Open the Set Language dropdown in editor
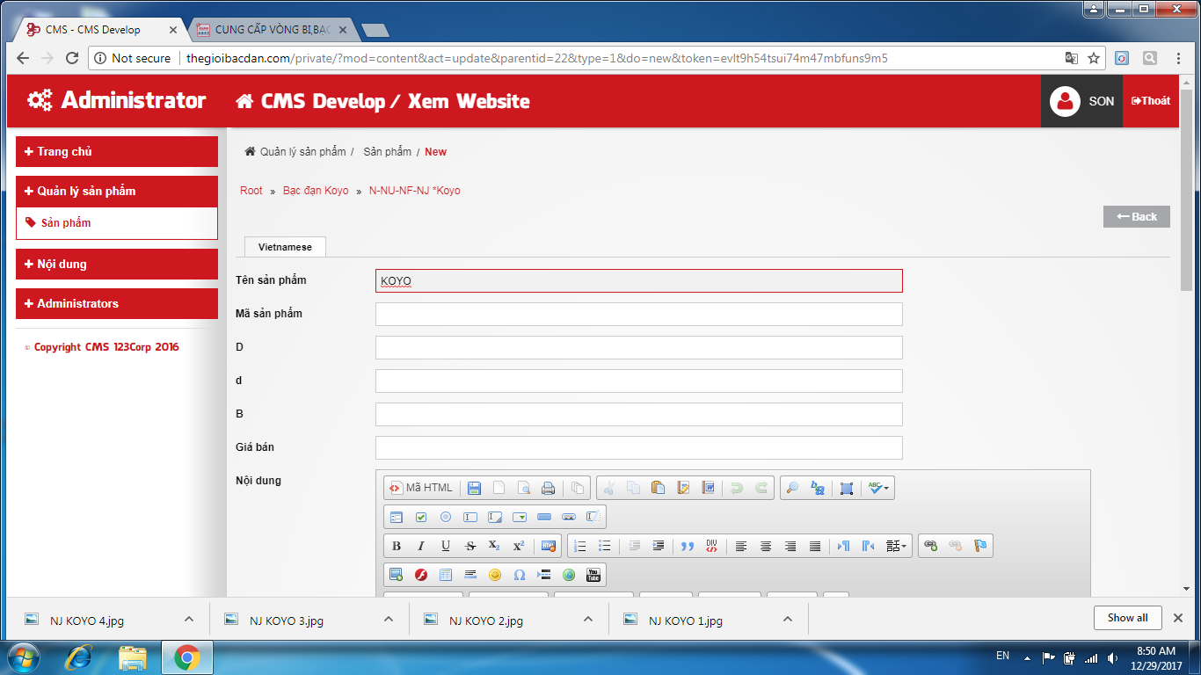 point(897,546)
